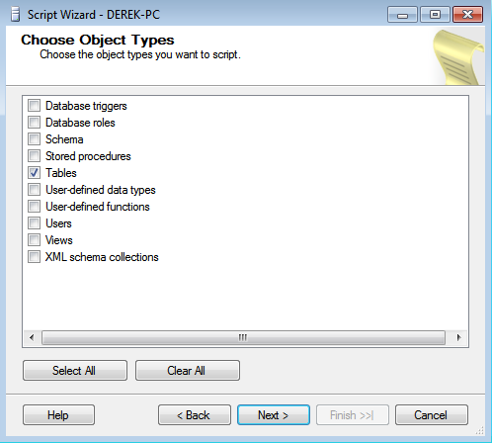Tick the Schema checkbox
The width and height of the screenshot is (492, 443).
34,139
